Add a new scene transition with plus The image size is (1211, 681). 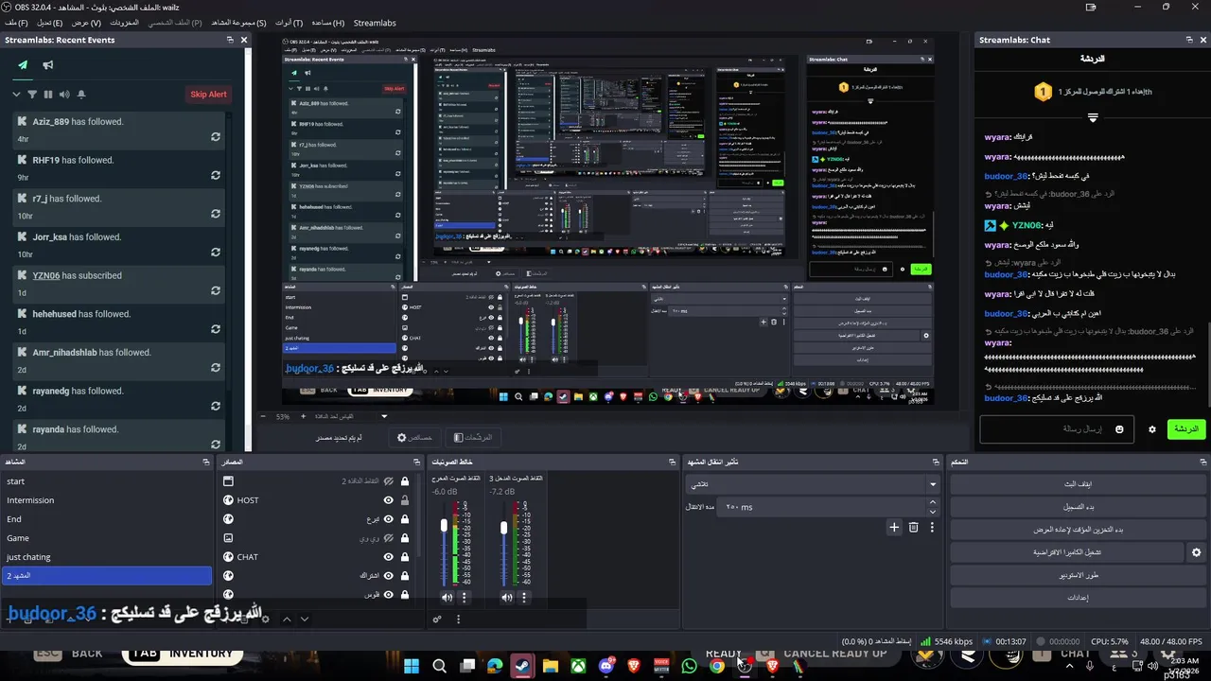point(894,527)
